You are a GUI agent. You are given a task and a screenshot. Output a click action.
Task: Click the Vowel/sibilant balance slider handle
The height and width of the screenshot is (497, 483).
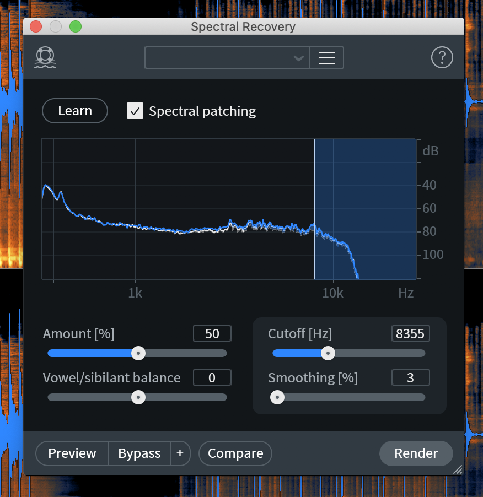coord(138,397)
